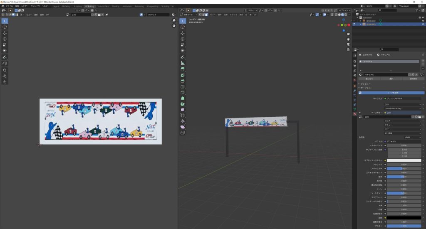
Task: Open the GGX distribution dropdown
Action: pyautogui.click(x=402, y=104)
